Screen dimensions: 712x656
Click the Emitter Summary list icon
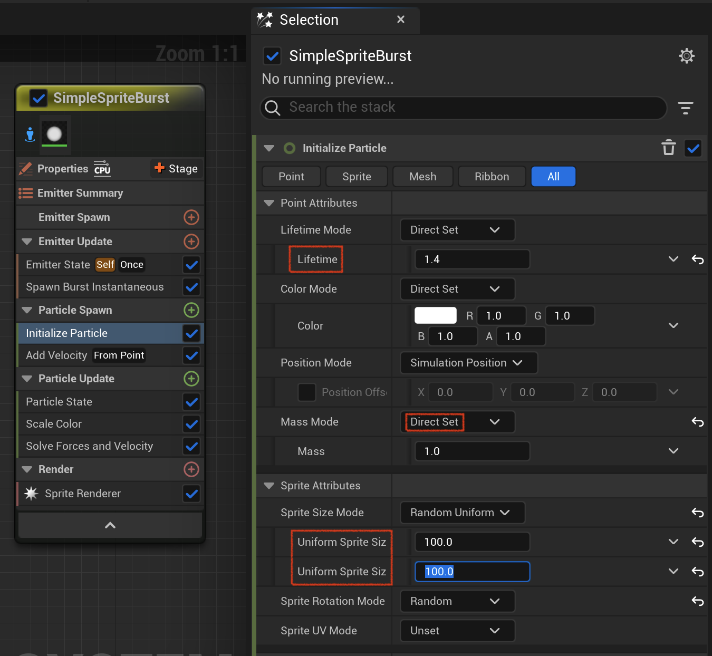(25, 193)
